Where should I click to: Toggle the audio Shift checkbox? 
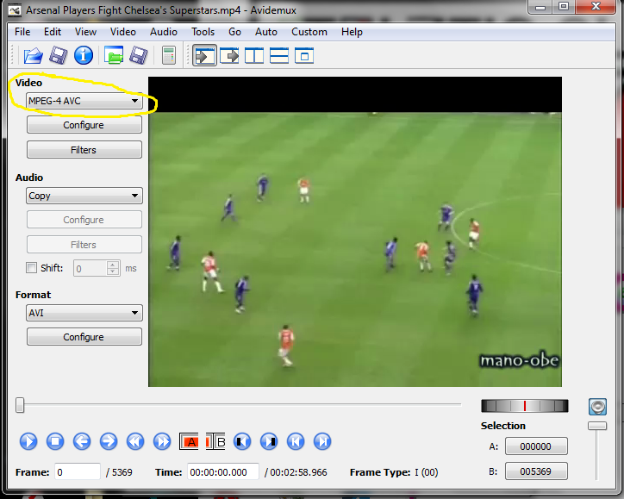click(31, 268)
